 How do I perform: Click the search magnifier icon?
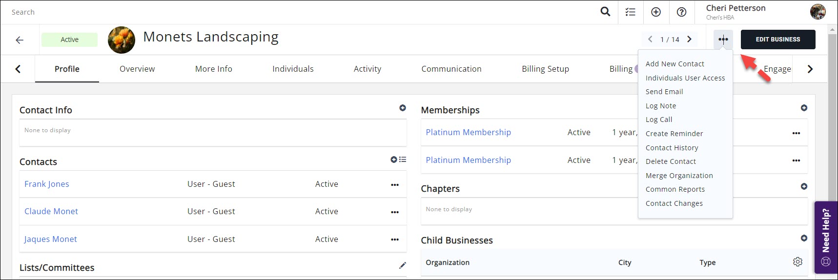pyautogui.click(x=605, y=12)
